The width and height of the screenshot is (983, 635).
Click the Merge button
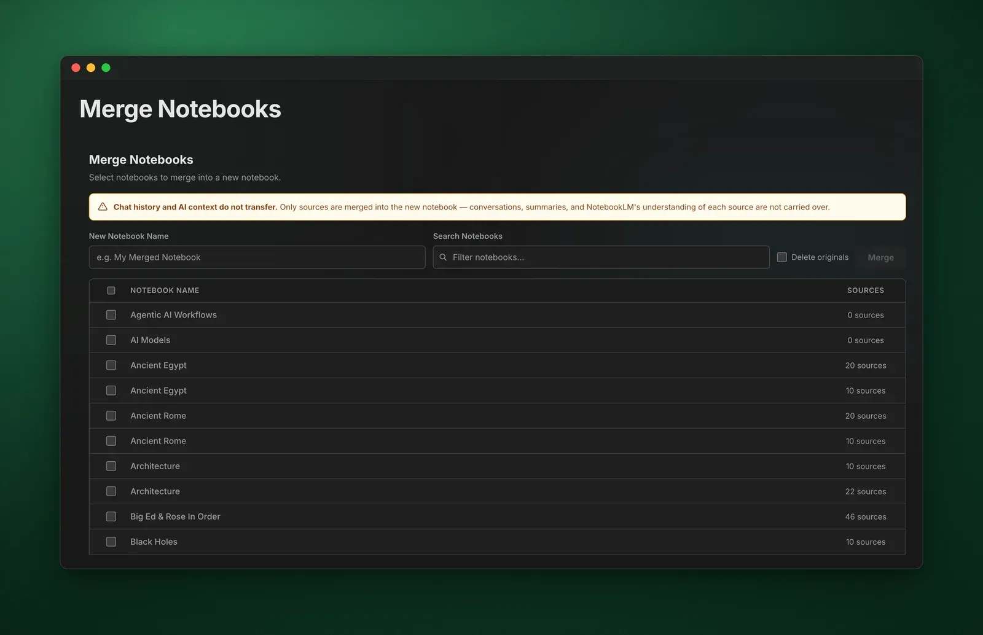point(880,257)
